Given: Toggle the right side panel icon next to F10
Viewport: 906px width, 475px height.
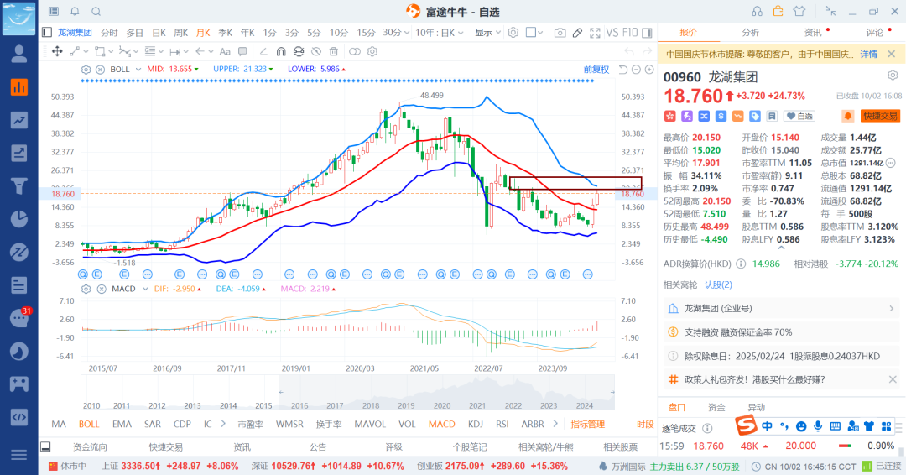Looking at the screenshot, I should (x=647, y=33).
